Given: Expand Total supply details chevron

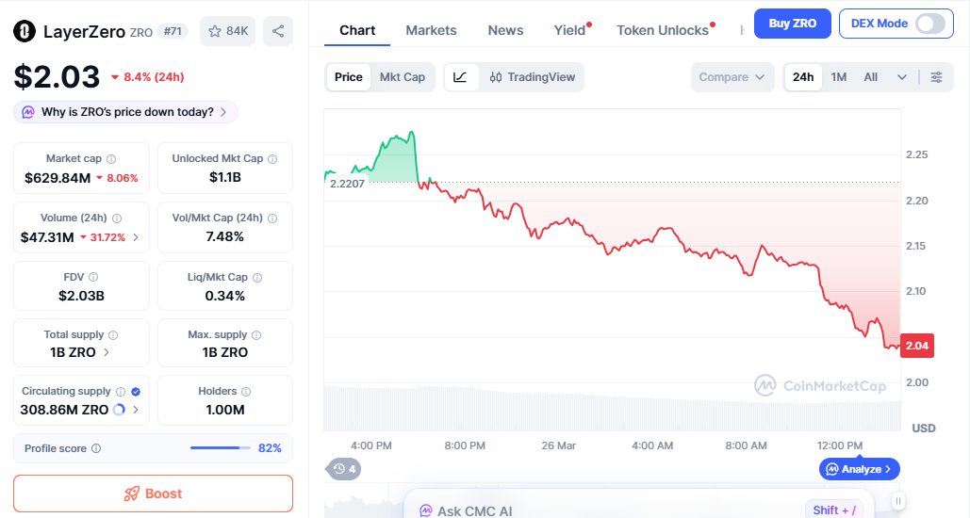Looking at the screenshot, I should [x=106, y=352].
